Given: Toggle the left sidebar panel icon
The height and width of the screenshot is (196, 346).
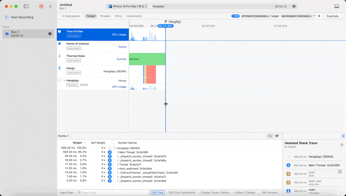Looking at the screenshot, I should 26,7.
